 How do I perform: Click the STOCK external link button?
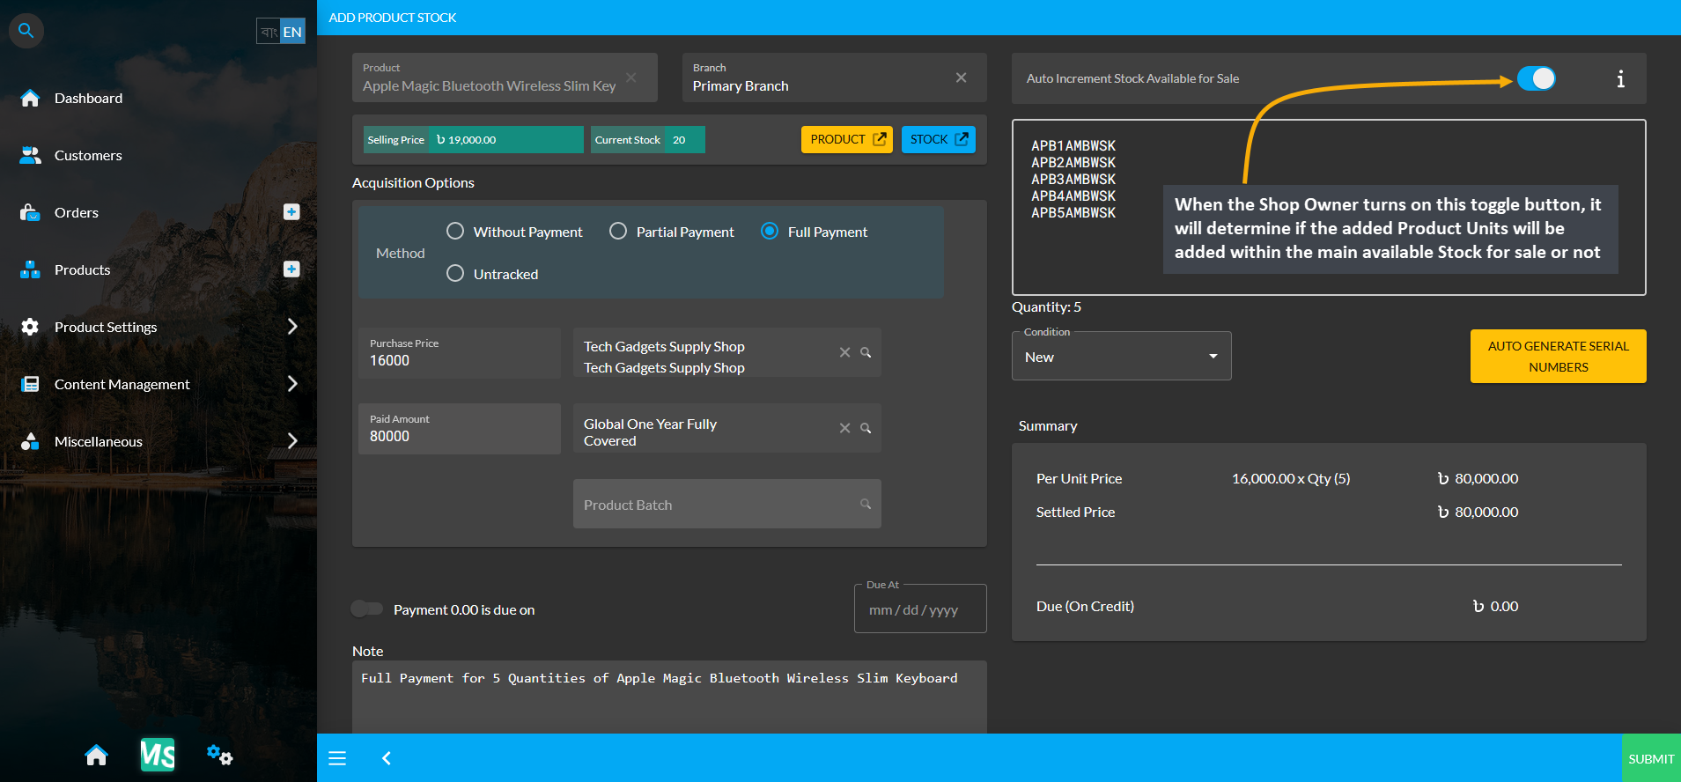[938, 139]
